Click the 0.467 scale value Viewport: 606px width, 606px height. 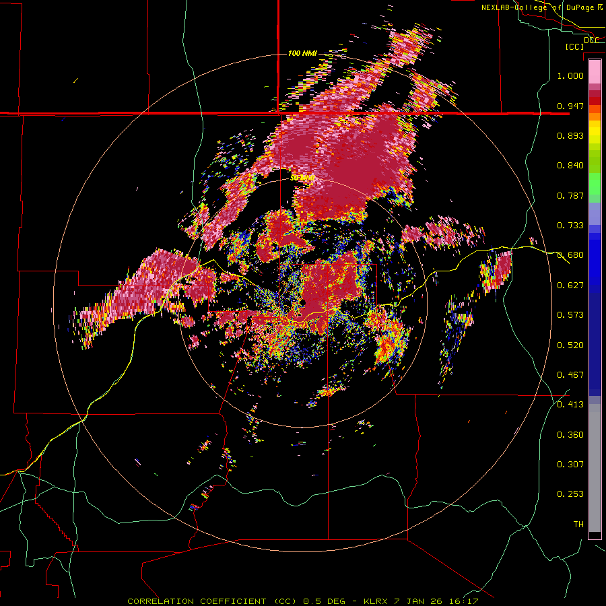pos(570,375)
